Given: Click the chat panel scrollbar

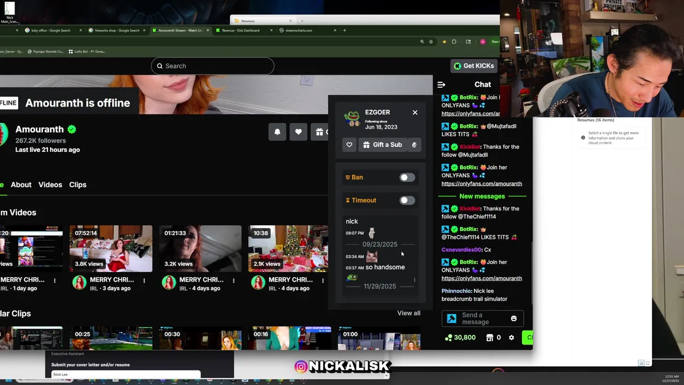Looking at the screenshot, I should (531, 273).
